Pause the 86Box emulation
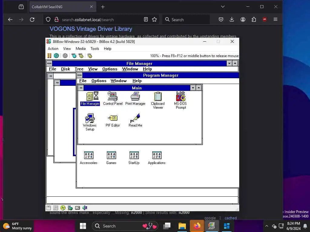Image resolution: width=310 pixels, height=232 pixels. (49, 56)
